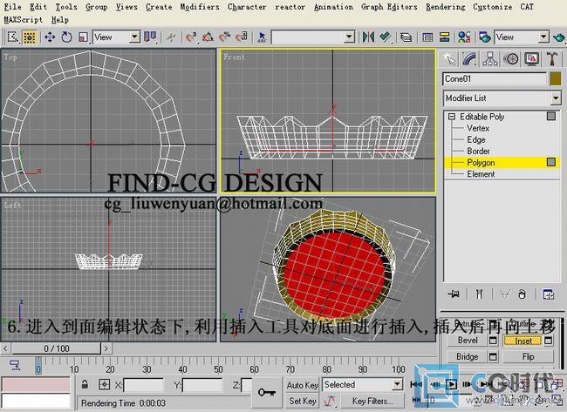567x412 pixels.
Task: Click the Cone01 object name field
Action: [495, 78]
